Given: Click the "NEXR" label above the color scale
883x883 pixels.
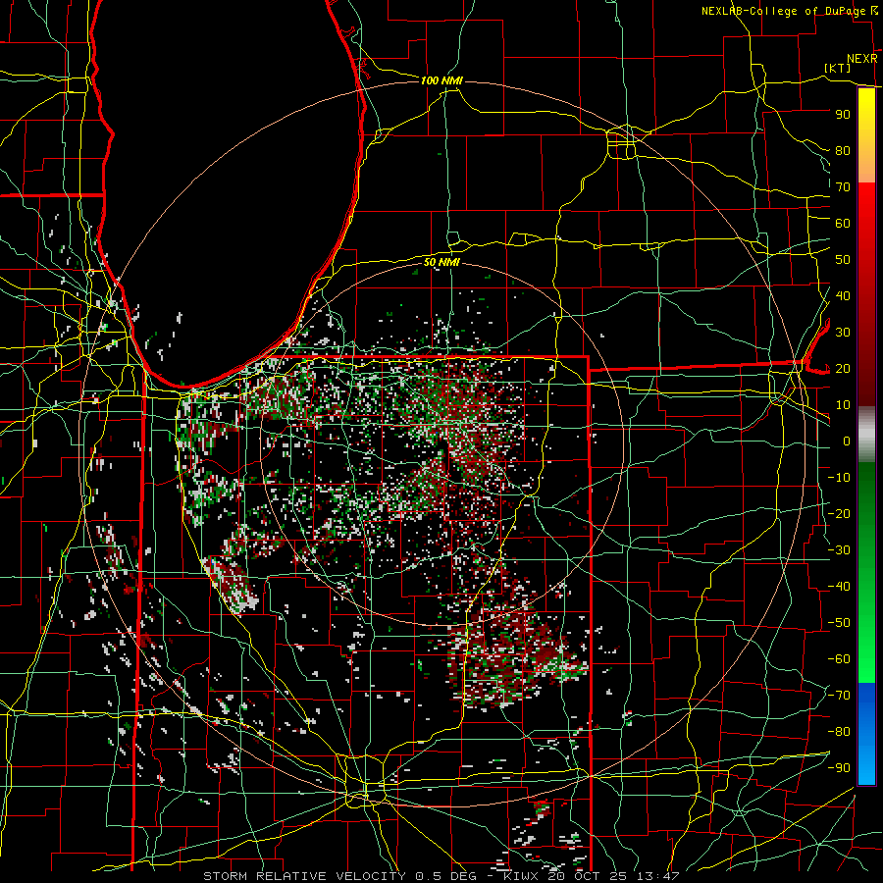Looking at the screenshot, I should click(862, 59).
